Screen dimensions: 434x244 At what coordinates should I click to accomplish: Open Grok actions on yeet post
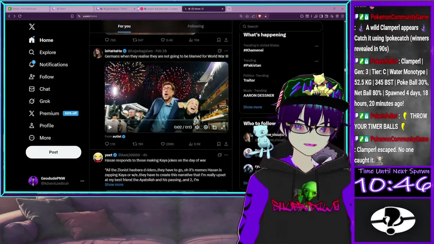click(219, 155)
